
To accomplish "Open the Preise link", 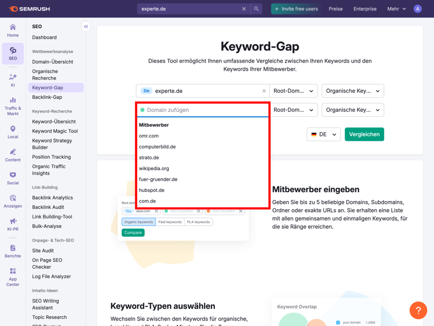I will 335,9.
